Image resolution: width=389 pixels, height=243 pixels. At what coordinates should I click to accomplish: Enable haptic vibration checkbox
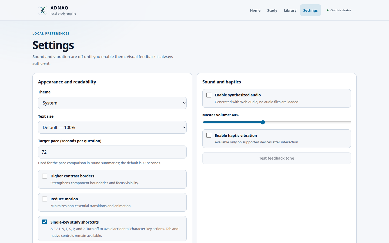[x=209, y=135]
